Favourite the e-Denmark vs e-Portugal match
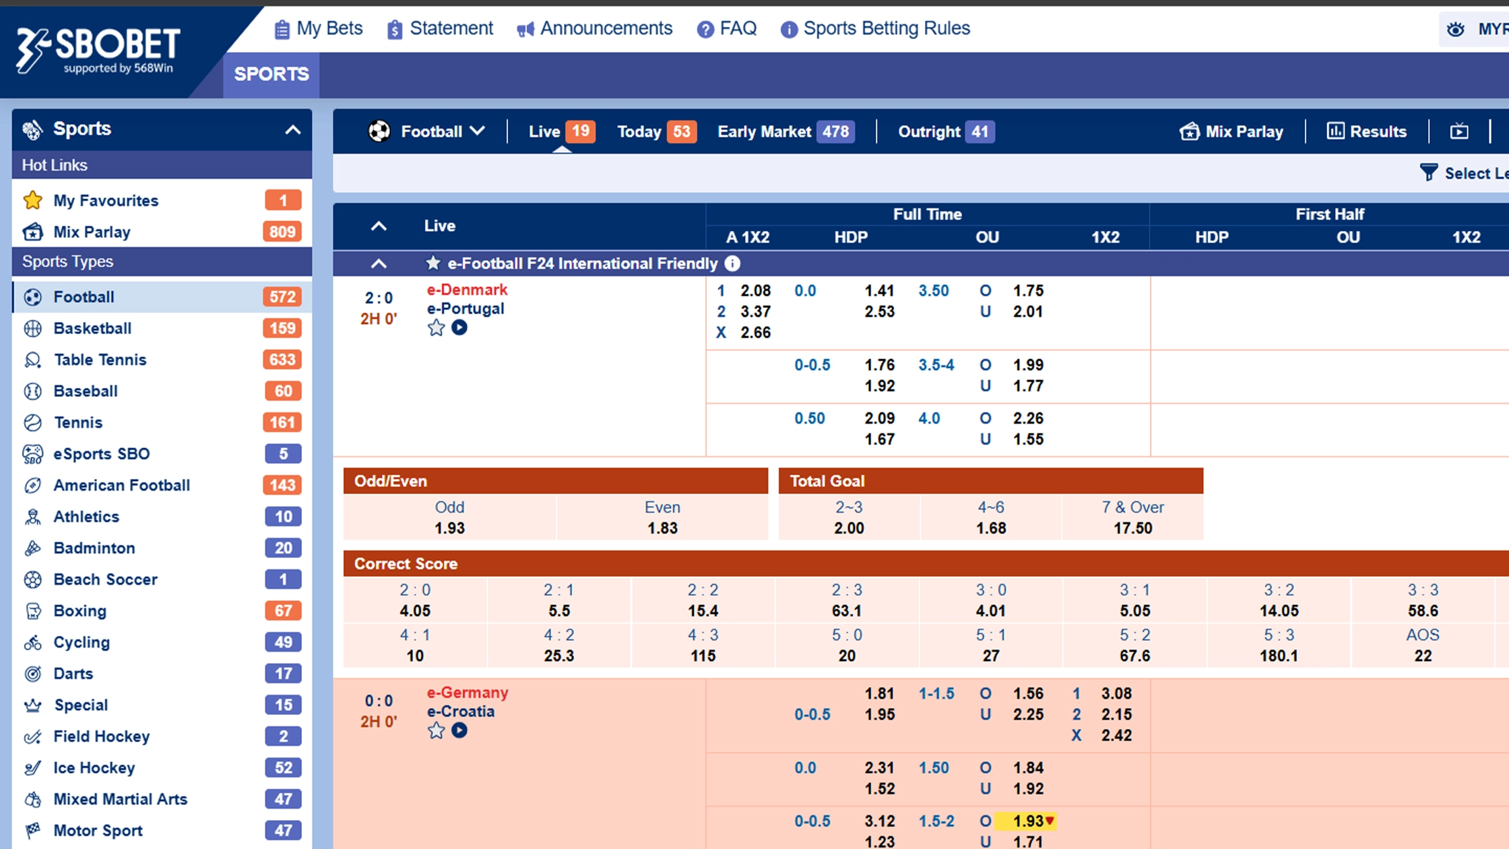 coord(437,328)
